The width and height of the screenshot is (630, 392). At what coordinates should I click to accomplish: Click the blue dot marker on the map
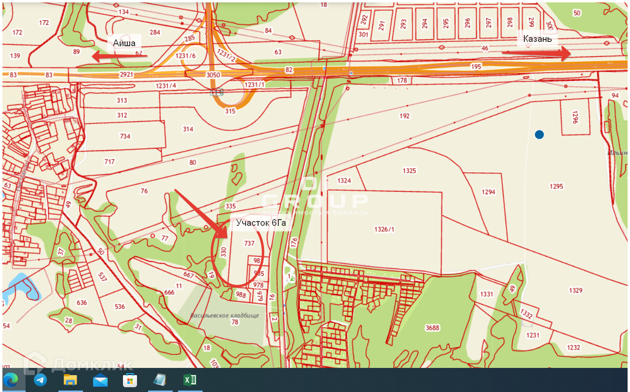[539, 135]
